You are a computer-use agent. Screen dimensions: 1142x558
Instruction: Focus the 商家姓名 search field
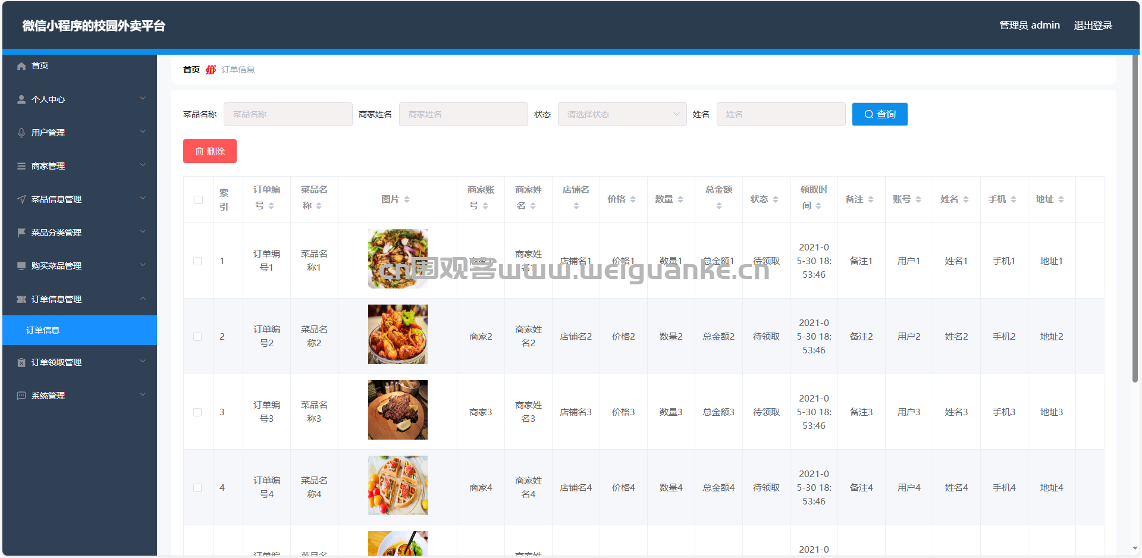[x=463, y=114]
